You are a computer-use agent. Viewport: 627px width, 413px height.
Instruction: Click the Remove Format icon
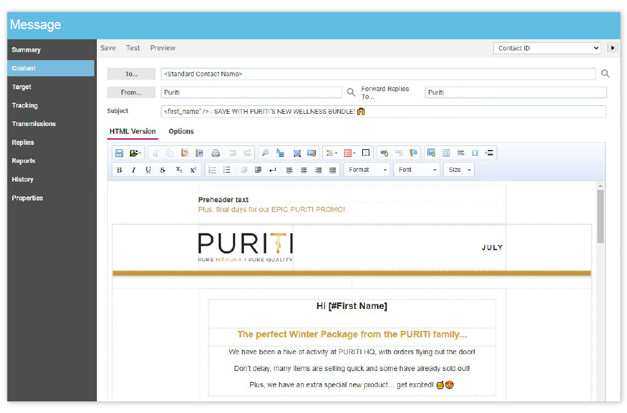point(311,153)
